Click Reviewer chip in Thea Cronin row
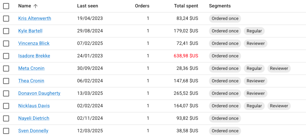 click(x=256, y=81)
